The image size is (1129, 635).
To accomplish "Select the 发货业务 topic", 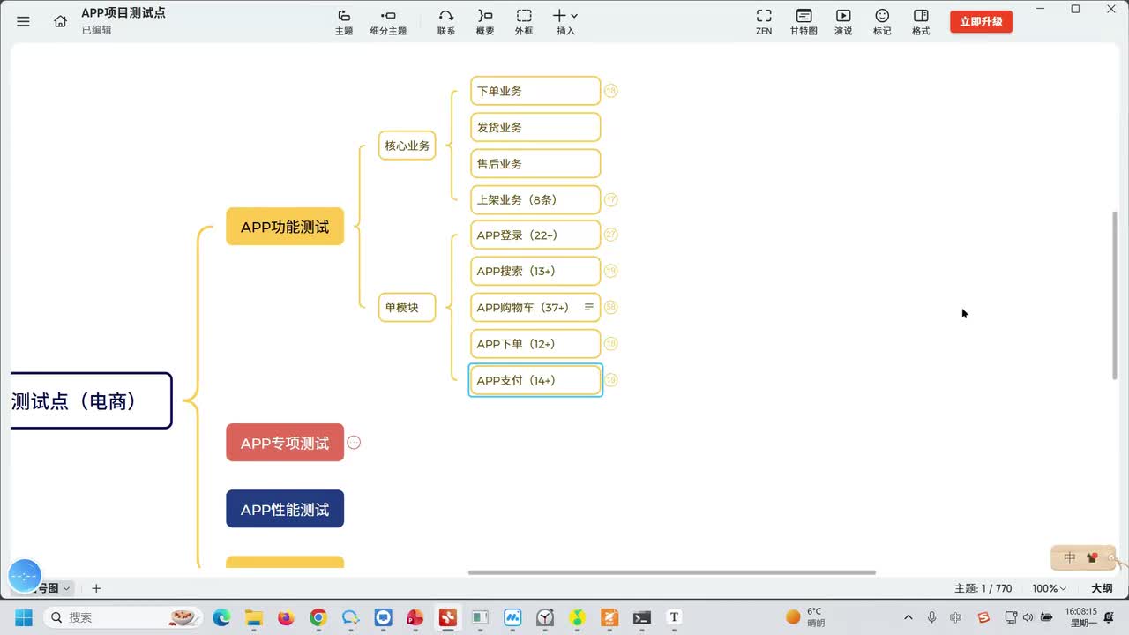I will 535,127.
